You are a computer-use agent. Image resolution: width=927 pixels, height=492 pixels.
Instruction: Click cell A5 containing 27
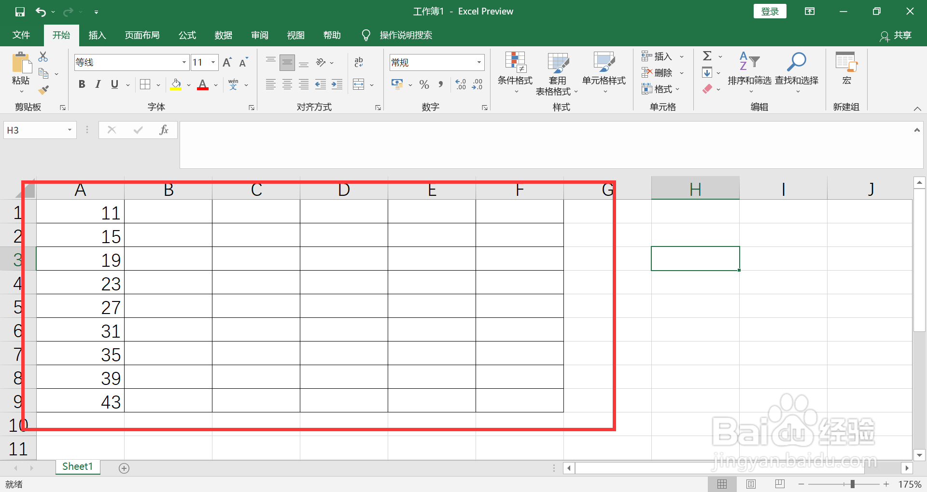click(x=80, y=306)
